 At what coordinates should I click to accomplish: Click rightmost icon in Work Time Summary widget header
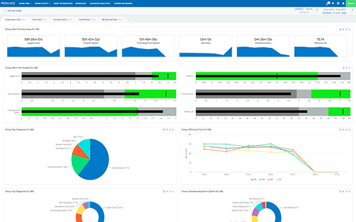click(349, 29)
